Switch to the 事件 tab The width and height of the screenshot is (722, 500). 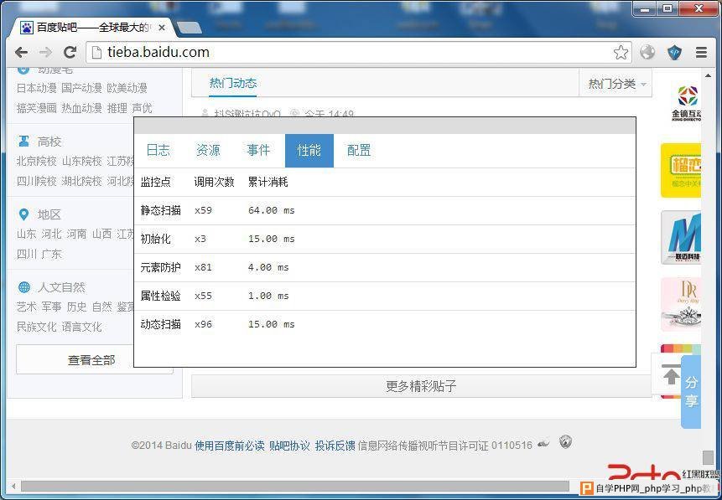pos(258,151)
